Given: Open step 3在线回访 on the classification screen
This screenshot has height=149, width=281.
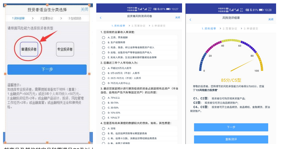Looking at the screenshot, I should click(x=75, y=18).
